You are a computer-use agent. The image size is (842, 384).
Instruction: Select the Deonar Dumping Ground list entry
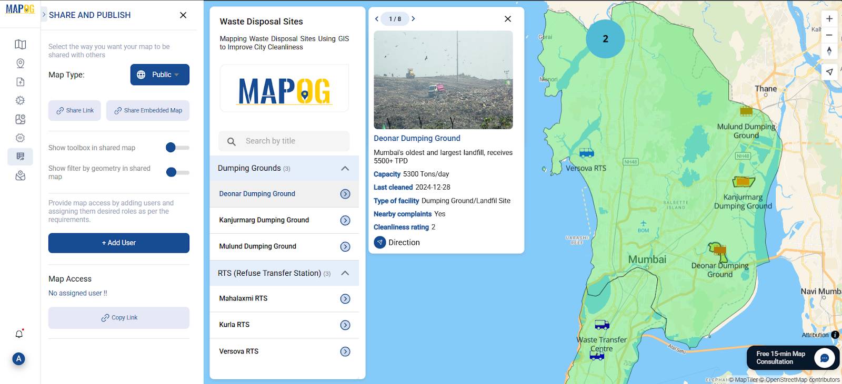click(284, 194)
